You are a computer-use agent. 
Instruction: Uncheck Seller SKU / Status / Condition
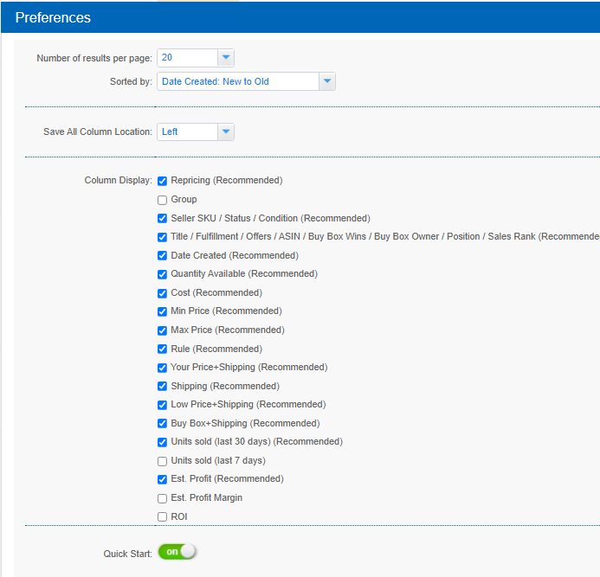point(162,218)
